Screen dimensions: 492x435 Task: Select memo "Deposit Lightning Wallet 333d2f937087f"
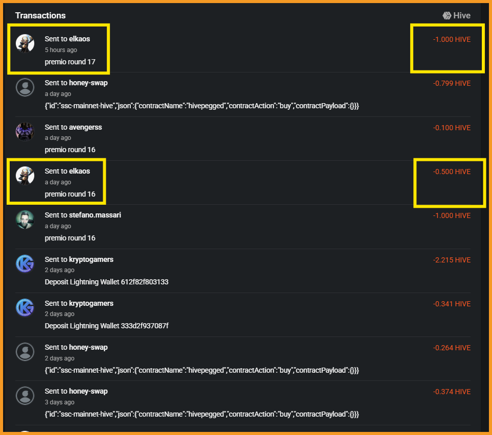(107, 326)
